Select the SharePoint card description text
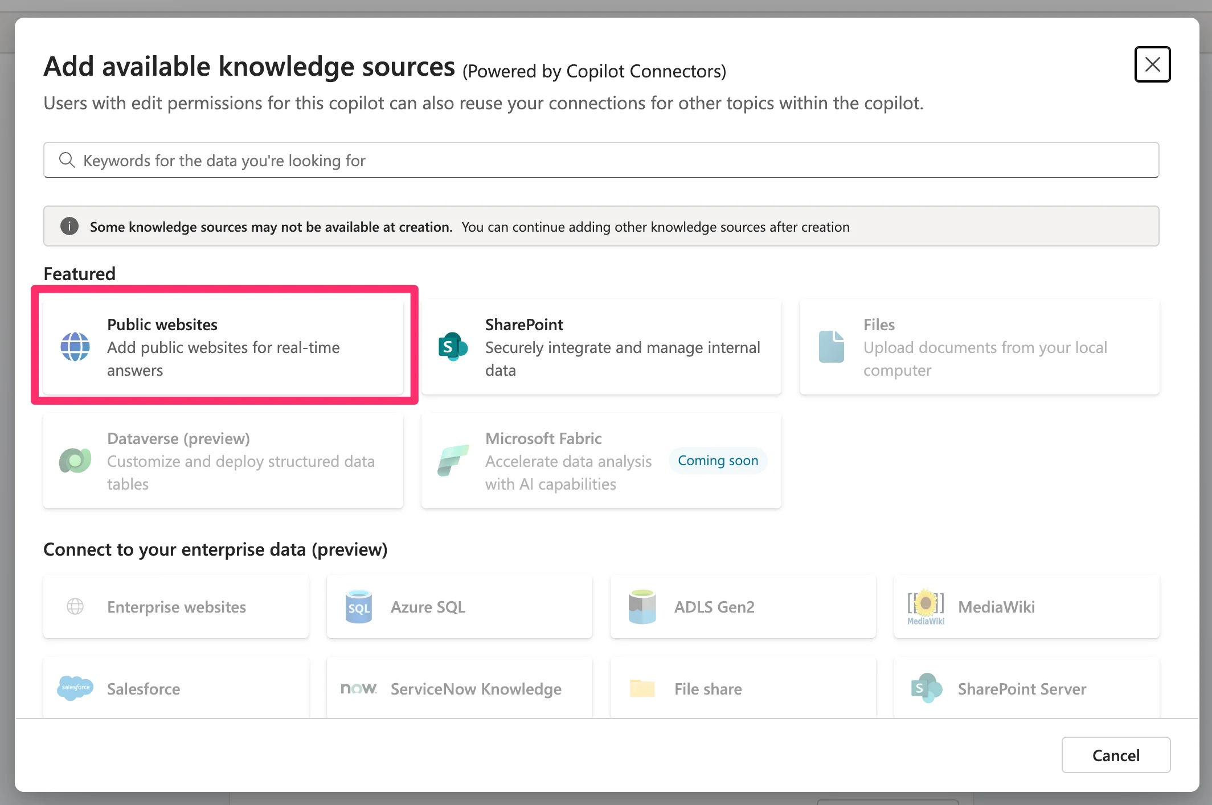Viewport: 1212px width, 805px height. (622, 359)
